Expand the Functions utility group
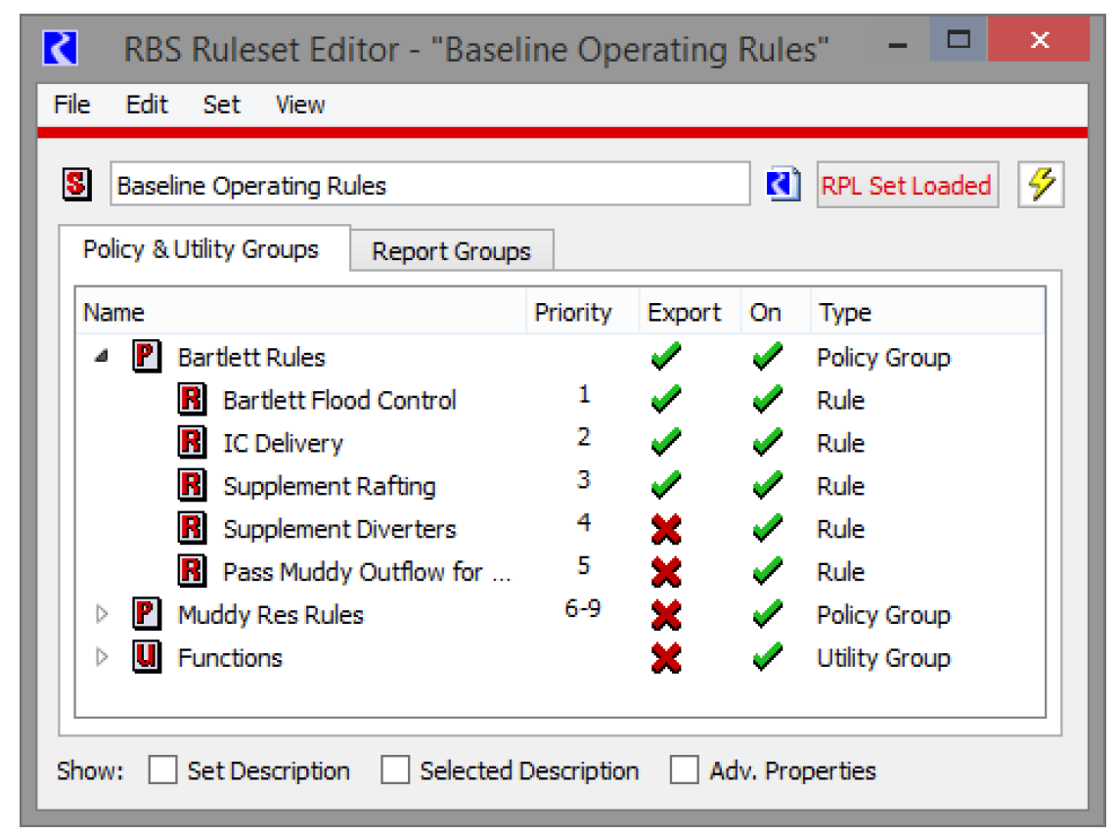The image size is (1117, 835). [x=101, y=658]
